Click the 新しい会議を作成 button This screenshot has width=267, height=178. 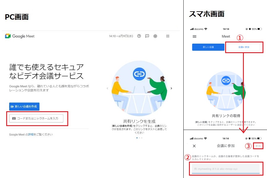point(24,107)
